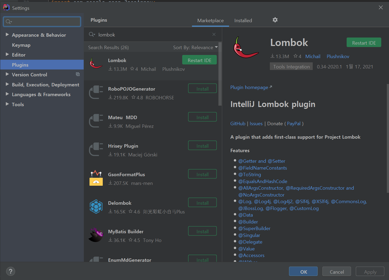The image size is (389, 280).
Task: Click the Hrisey Plugin icon
Action: tap(96, 149)
